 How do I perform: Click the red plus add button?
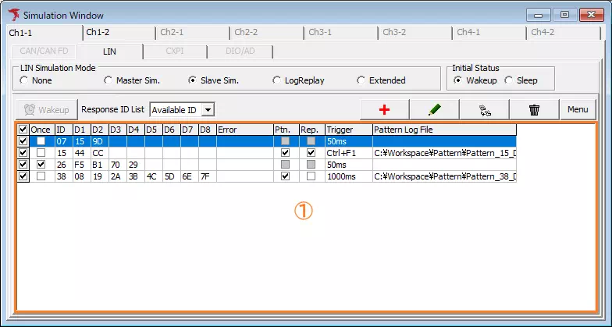click(x=382, y=110)
